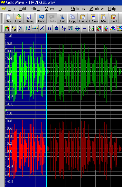This screenshot has width=122, height=187.
Task: Reverse the audio (left arrow icon)
Action: click(85, 28)
